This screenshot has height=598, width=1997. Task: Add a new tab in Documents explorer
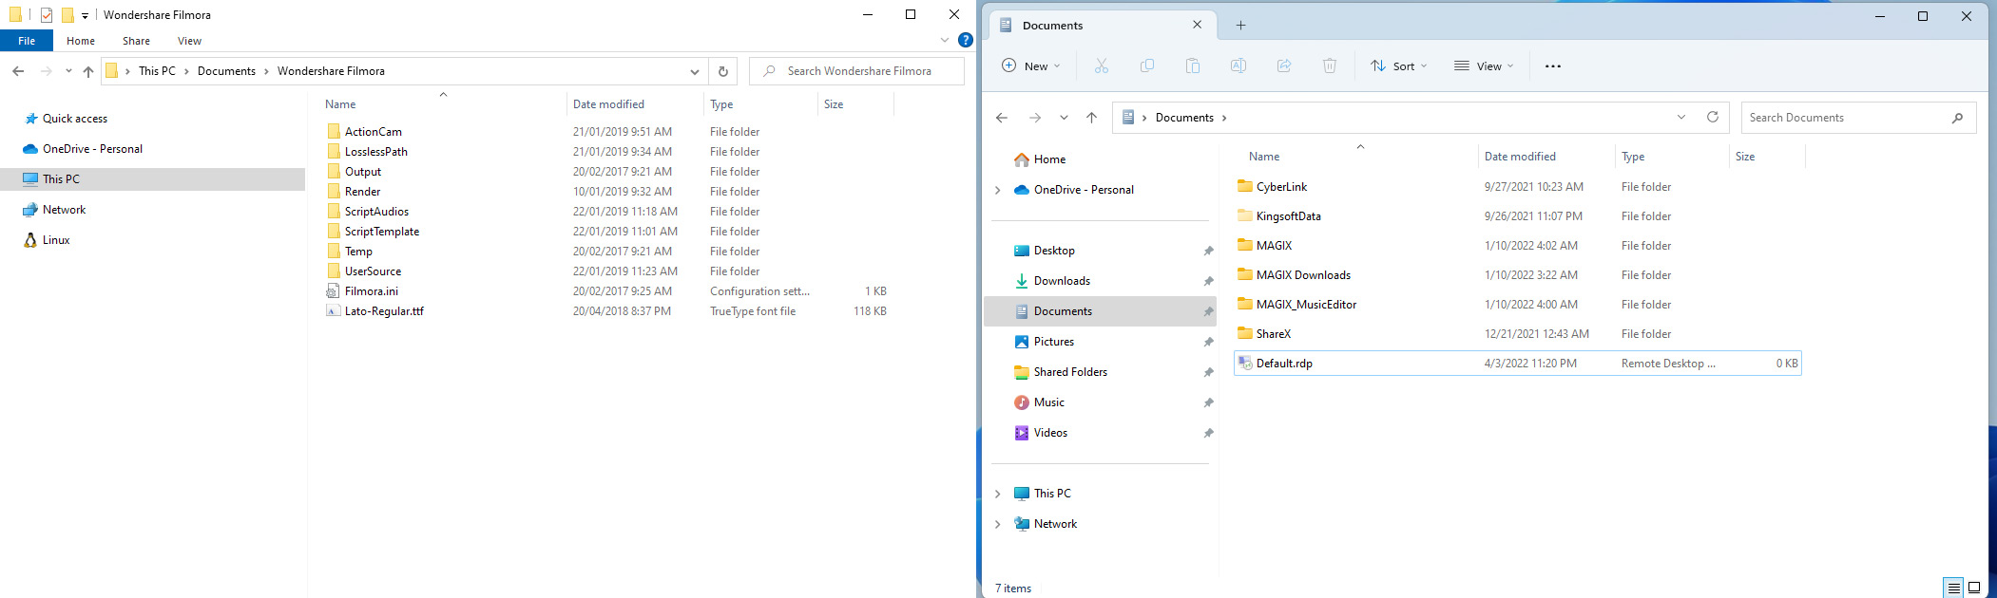tap(1240, 26)
